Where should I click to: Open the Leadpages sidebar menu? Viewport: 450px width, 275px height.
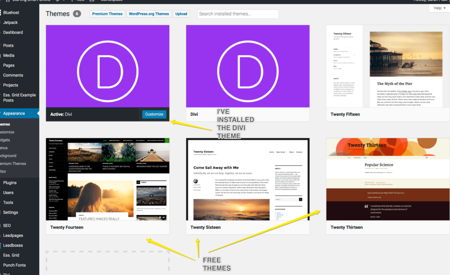pos(13,235)
